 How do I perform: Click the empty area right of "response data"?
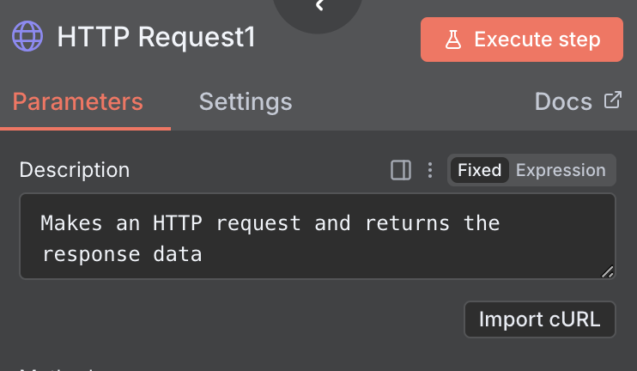click(386, 253)
